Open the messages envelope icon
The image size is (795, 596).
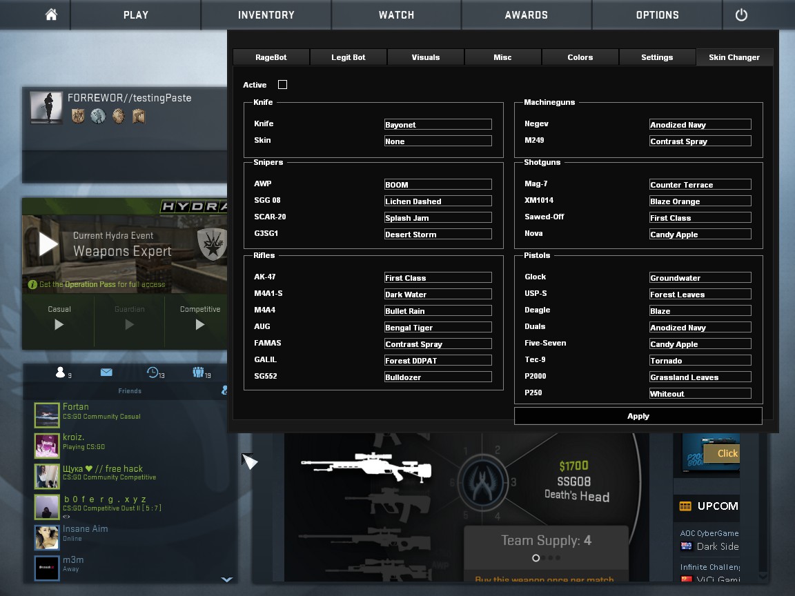[x=106, y=372]
